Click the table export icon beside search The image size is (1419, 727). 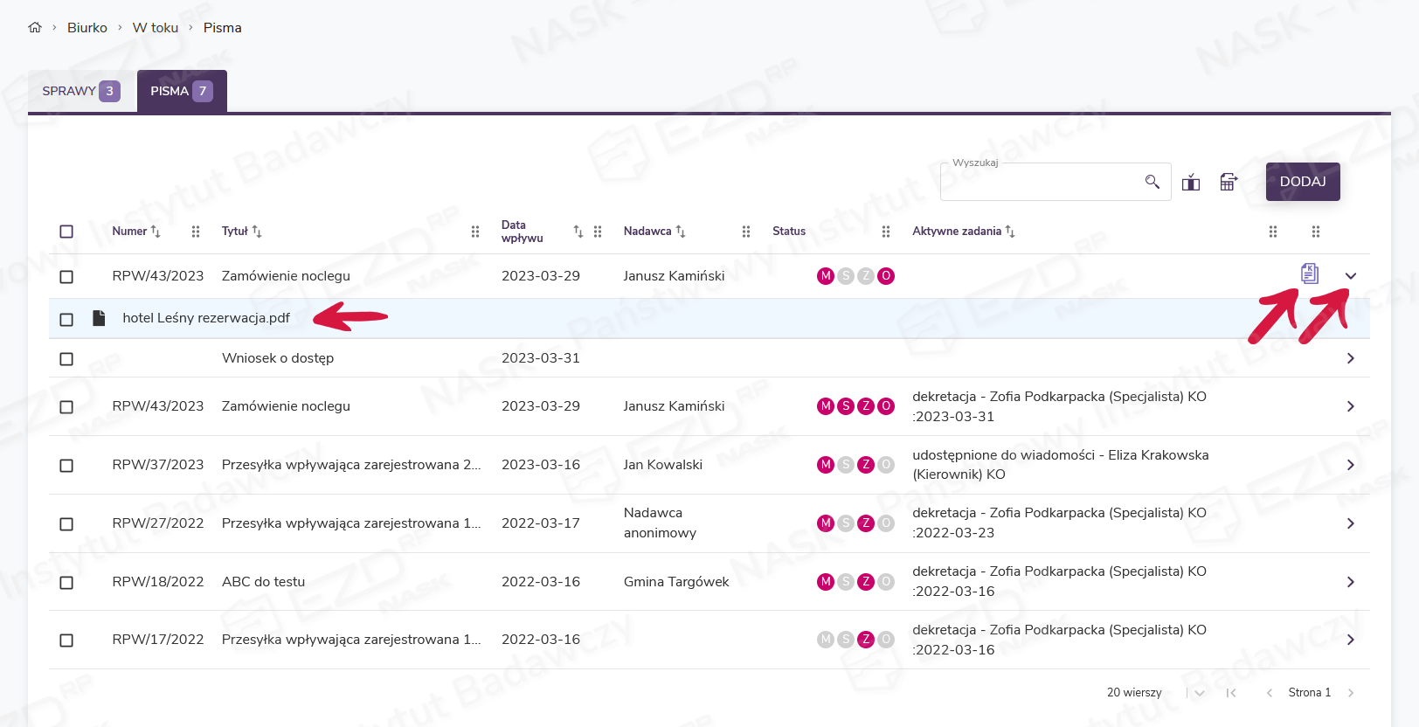click(1229, 182)
